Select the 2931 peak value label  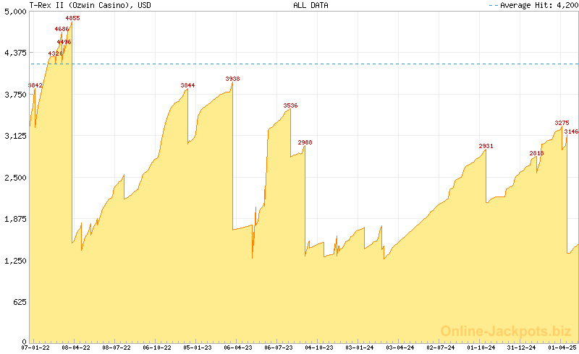(x=486, y=146)
